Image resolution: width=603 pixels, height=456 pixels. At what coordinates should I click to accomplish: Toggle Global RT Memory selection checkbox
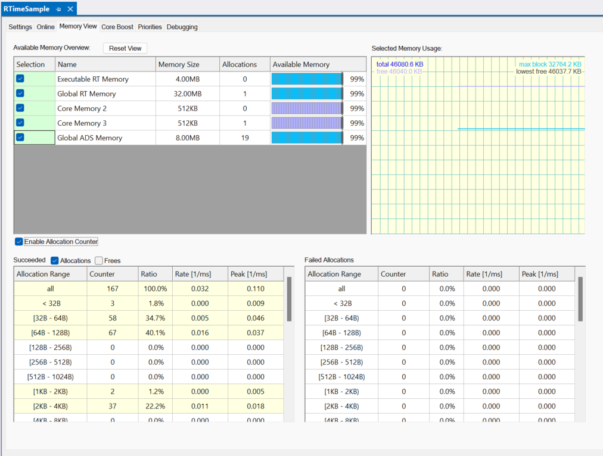coord(20,93)
